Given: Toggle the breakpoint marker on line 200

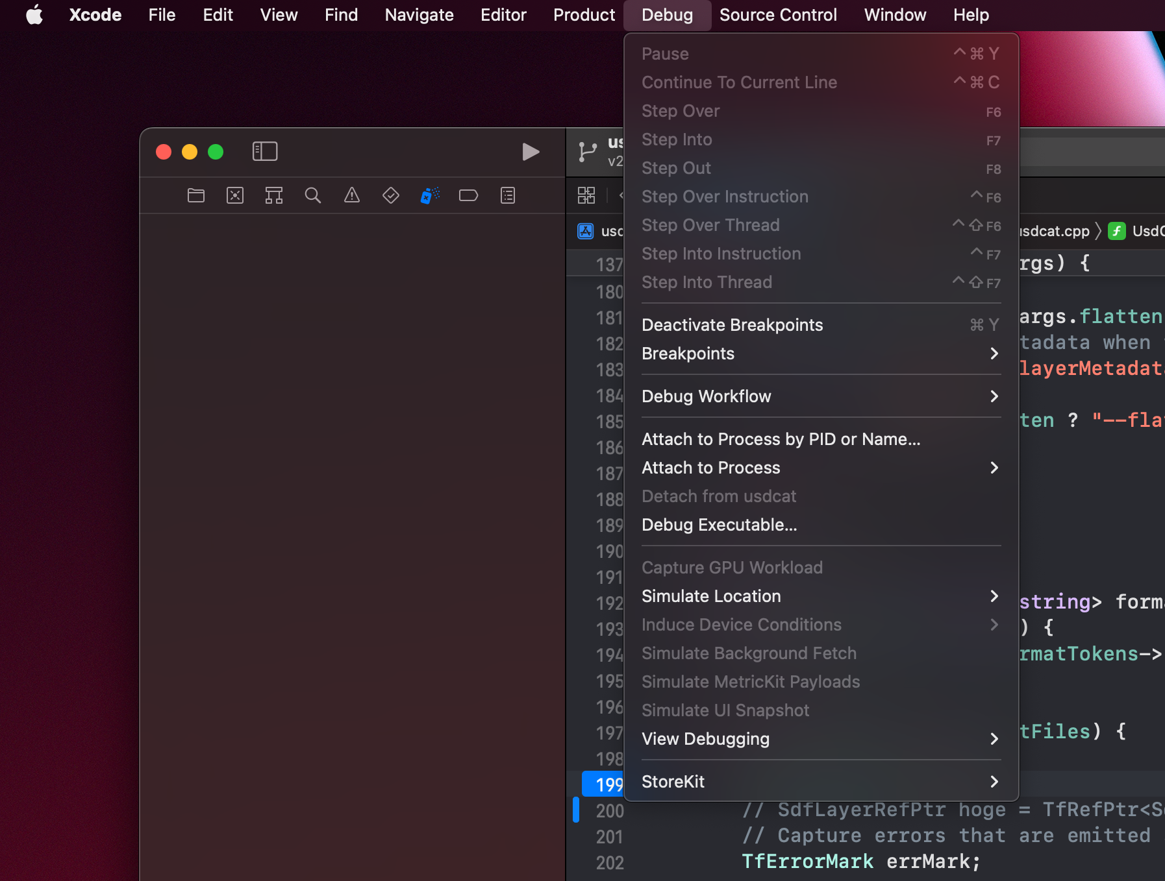Looking at the screenshot, I should (x=575, y=811).
